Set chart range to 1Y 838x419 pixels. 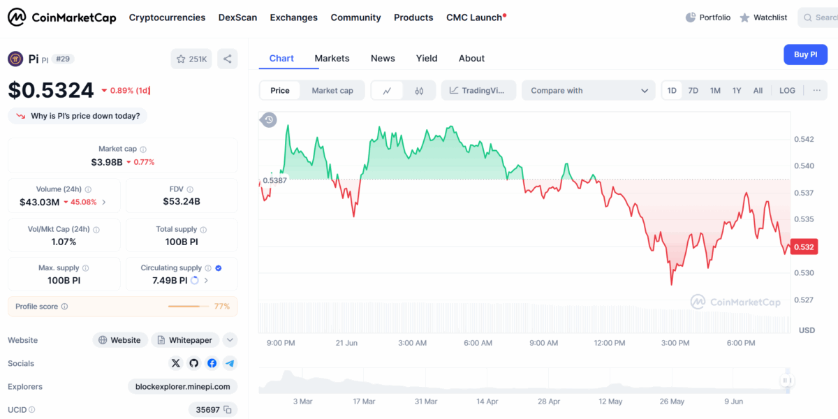pos(737,90)
